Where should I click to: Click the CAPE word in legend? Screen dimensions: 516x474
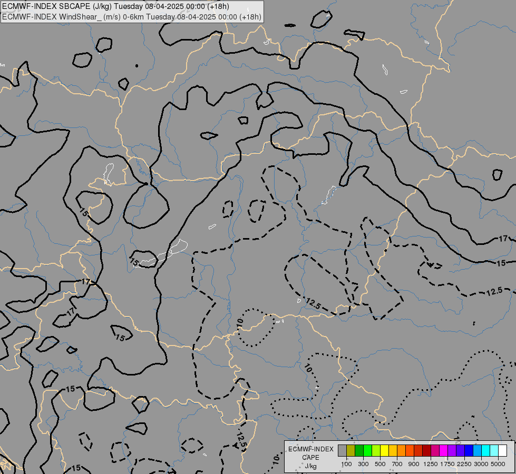[310, 458]
